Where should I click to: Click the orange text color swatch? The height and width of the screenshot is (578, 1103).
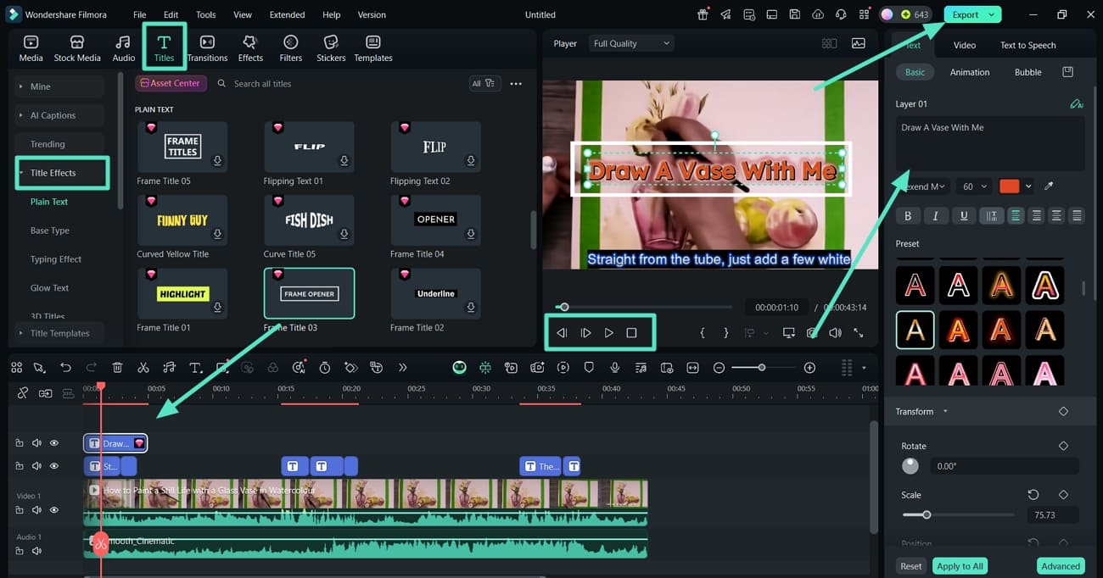(1009, 186)
